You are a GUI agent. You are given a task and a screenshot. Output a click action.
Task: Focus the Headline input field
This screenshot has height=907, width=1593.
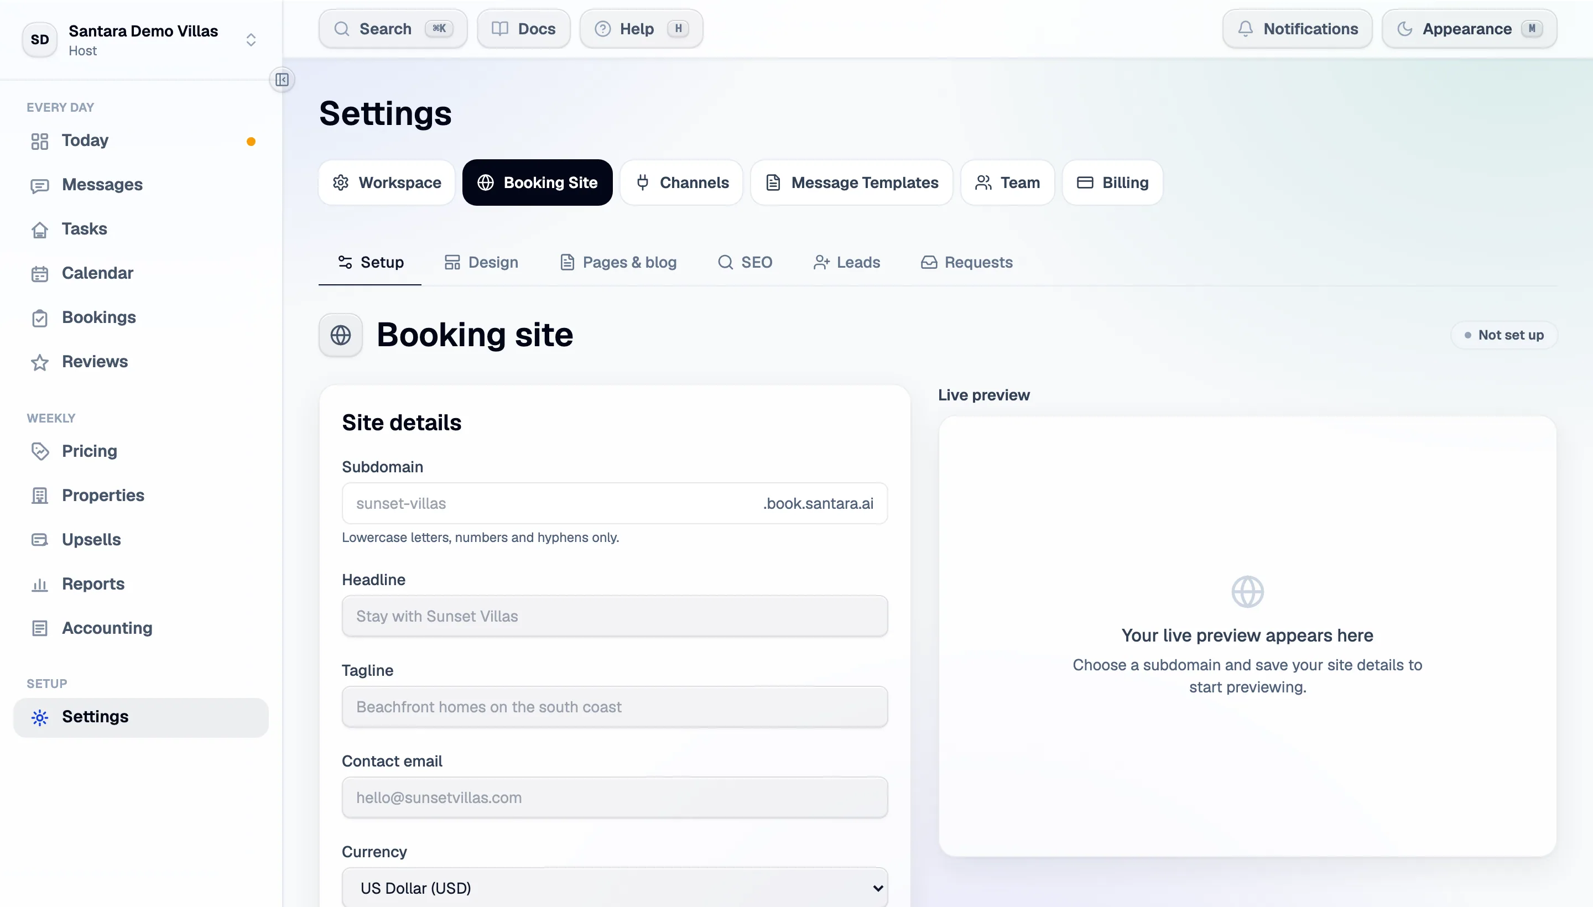click(x=615, y=616)
